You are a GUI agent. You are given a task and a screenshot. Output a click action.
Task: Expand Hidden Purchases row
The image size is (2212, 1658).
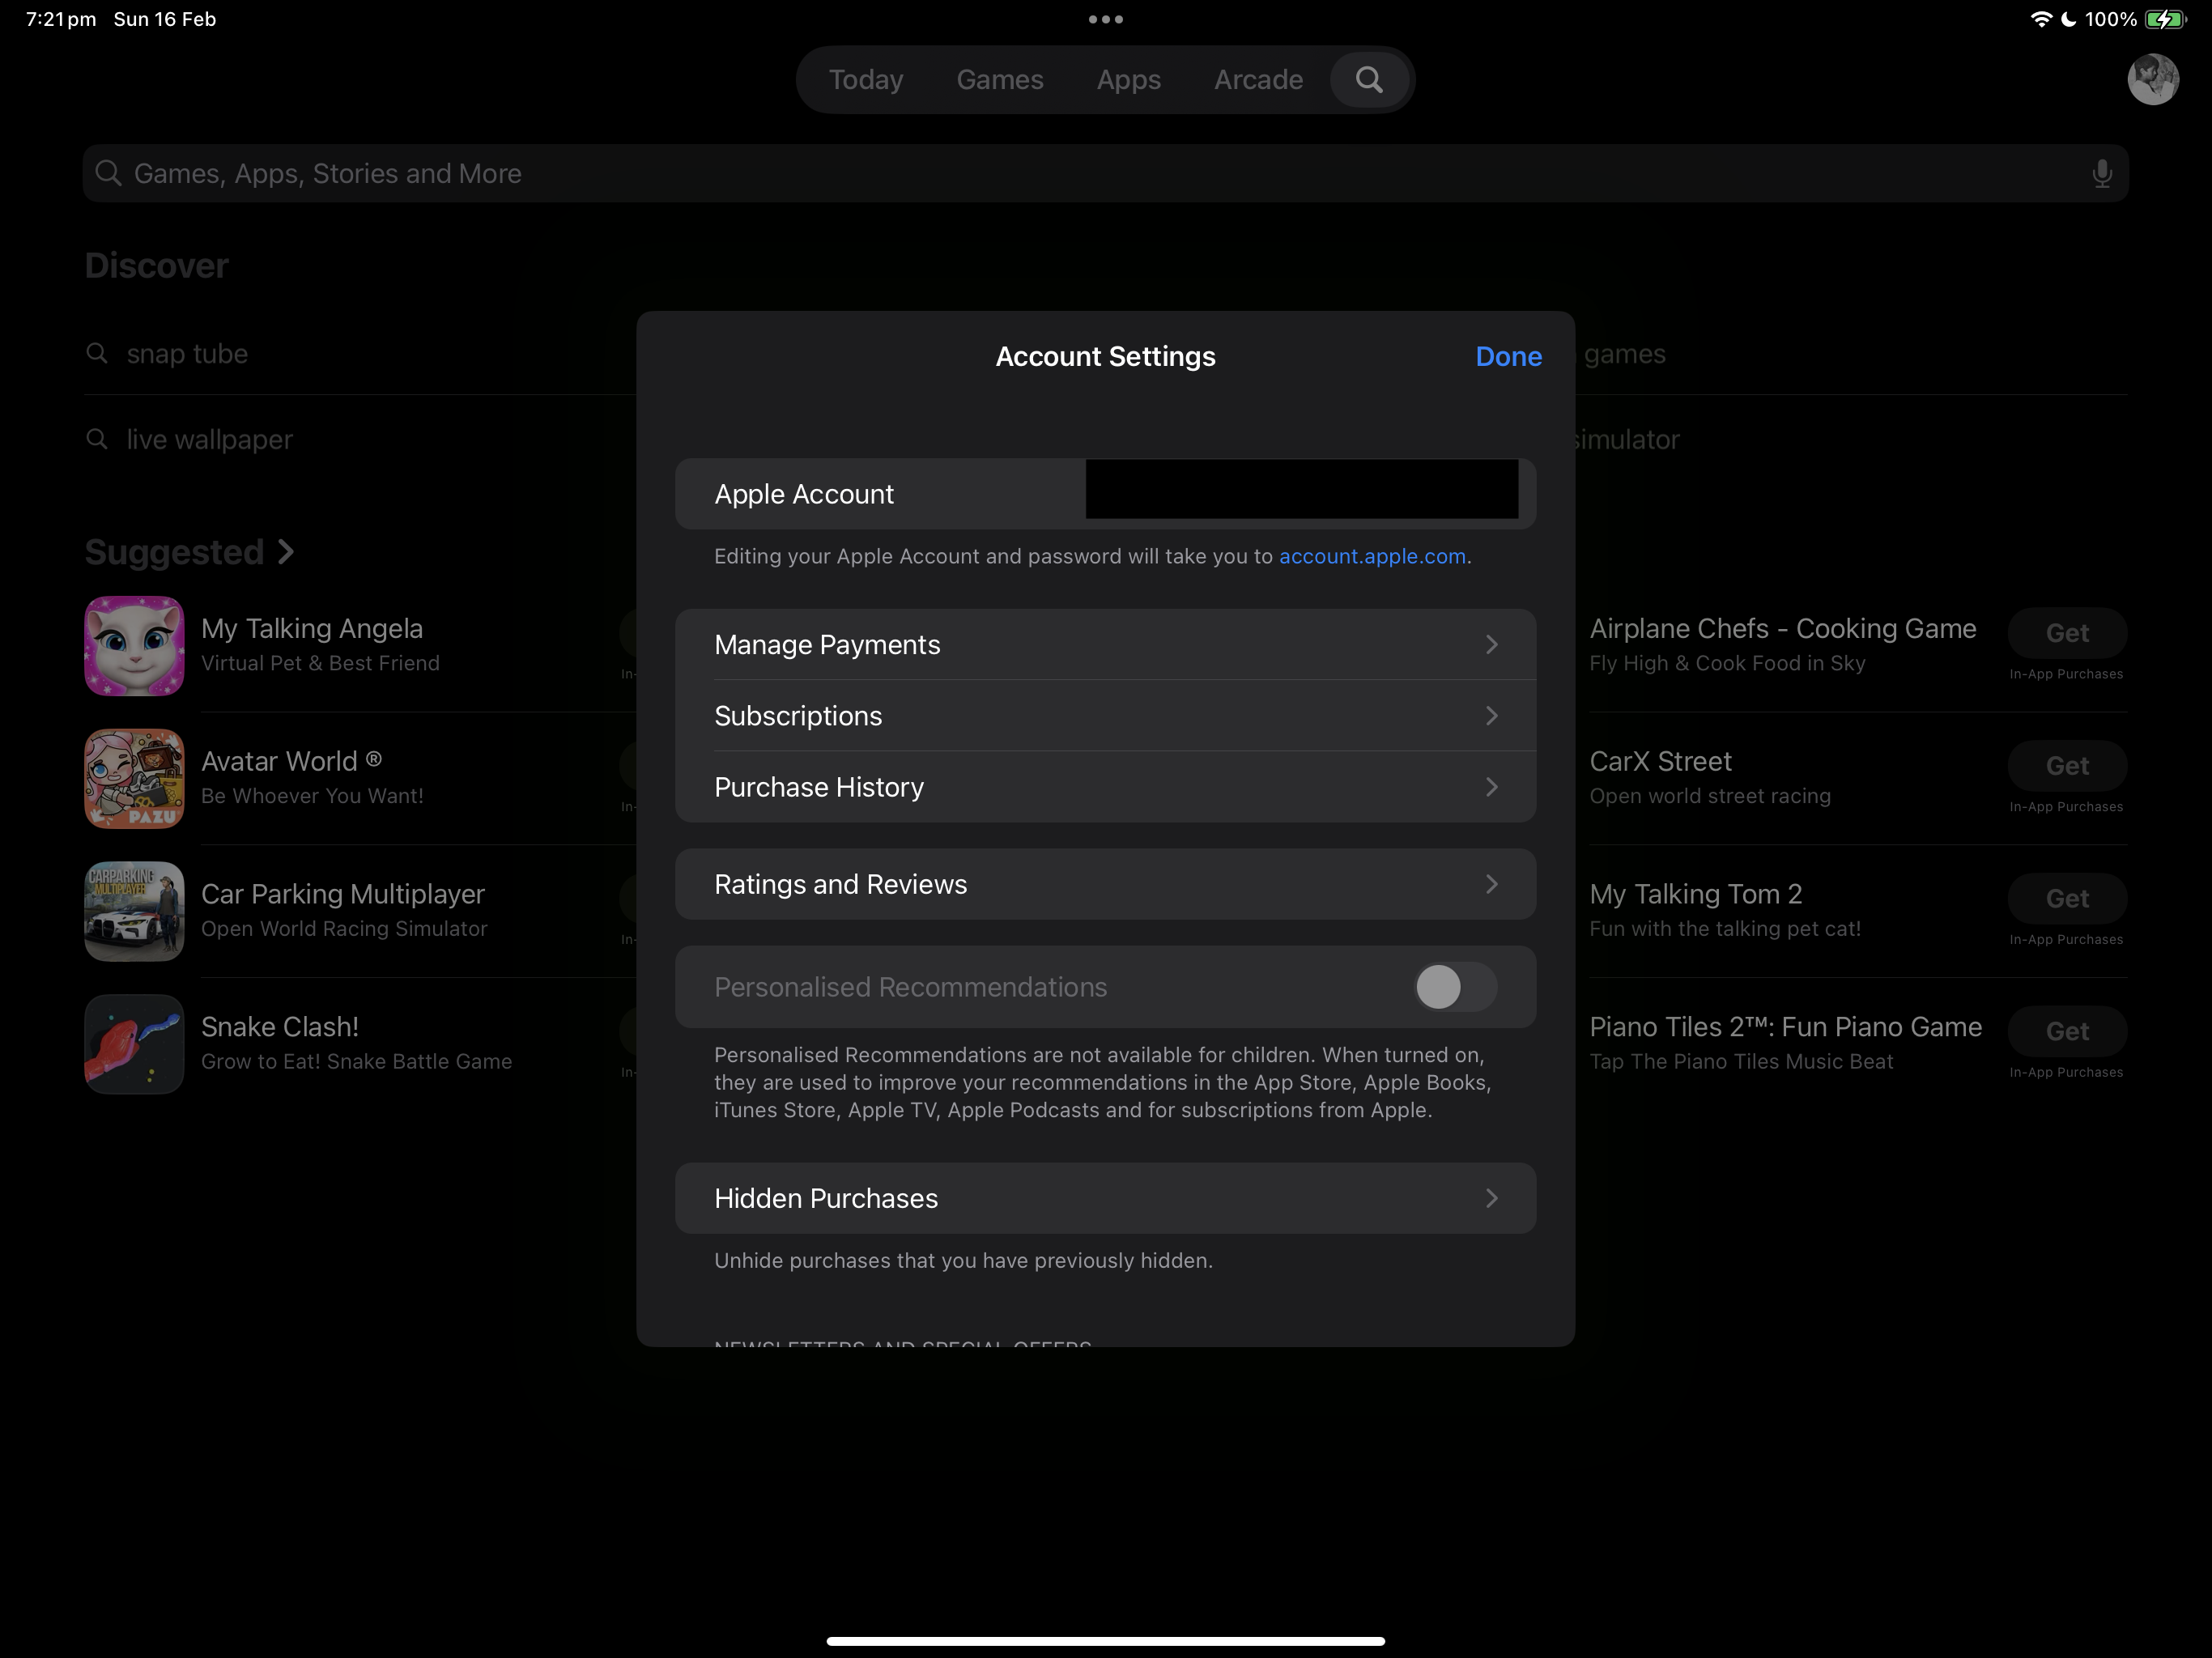[1105, 1198]
